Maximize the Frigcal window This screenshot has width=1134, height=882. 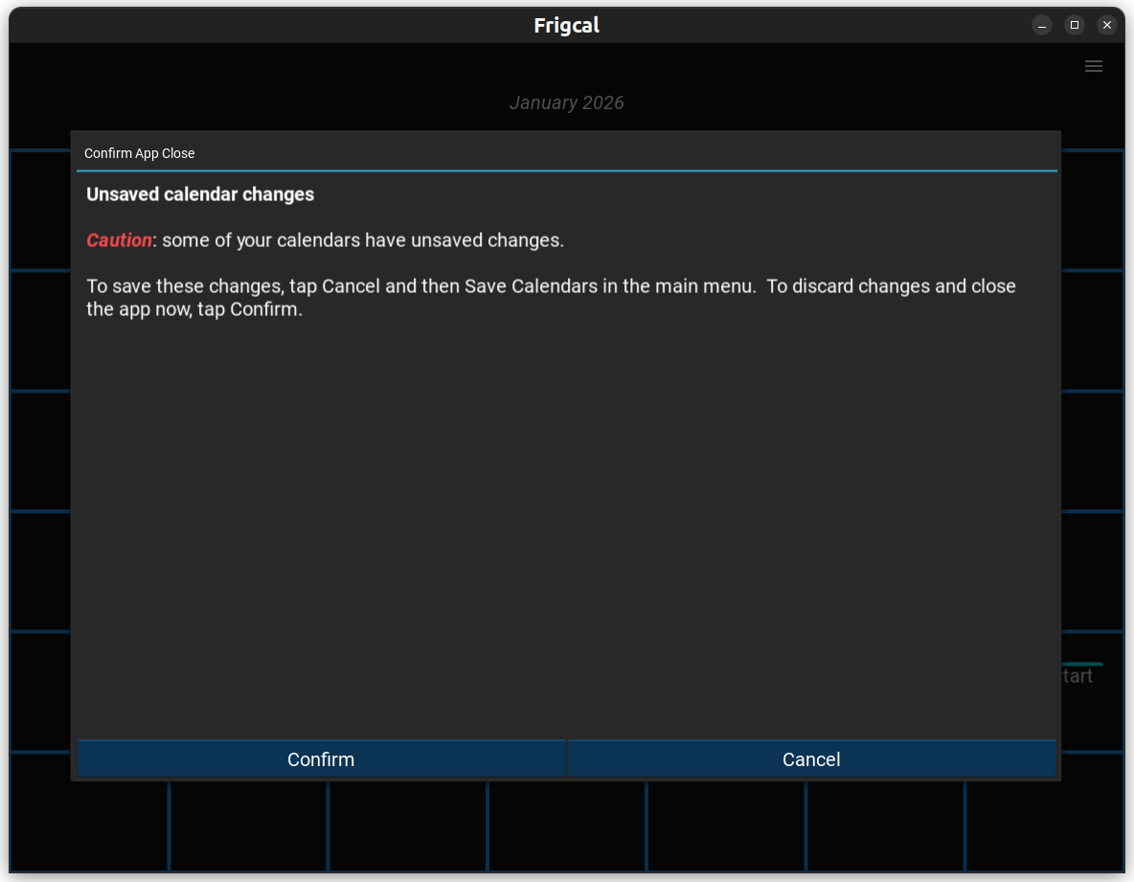(x=1075, y=25)
